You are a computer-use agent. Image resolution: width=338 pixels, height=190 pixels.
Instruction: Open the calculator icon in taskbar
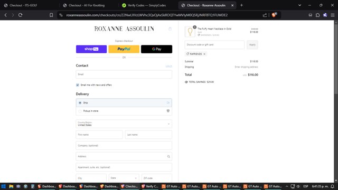coord(33,186)
